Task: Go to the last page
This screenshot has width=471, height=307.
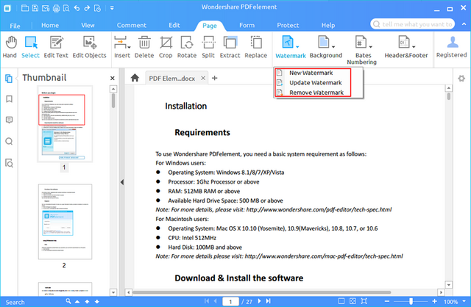Action: [x=268, y=301]
